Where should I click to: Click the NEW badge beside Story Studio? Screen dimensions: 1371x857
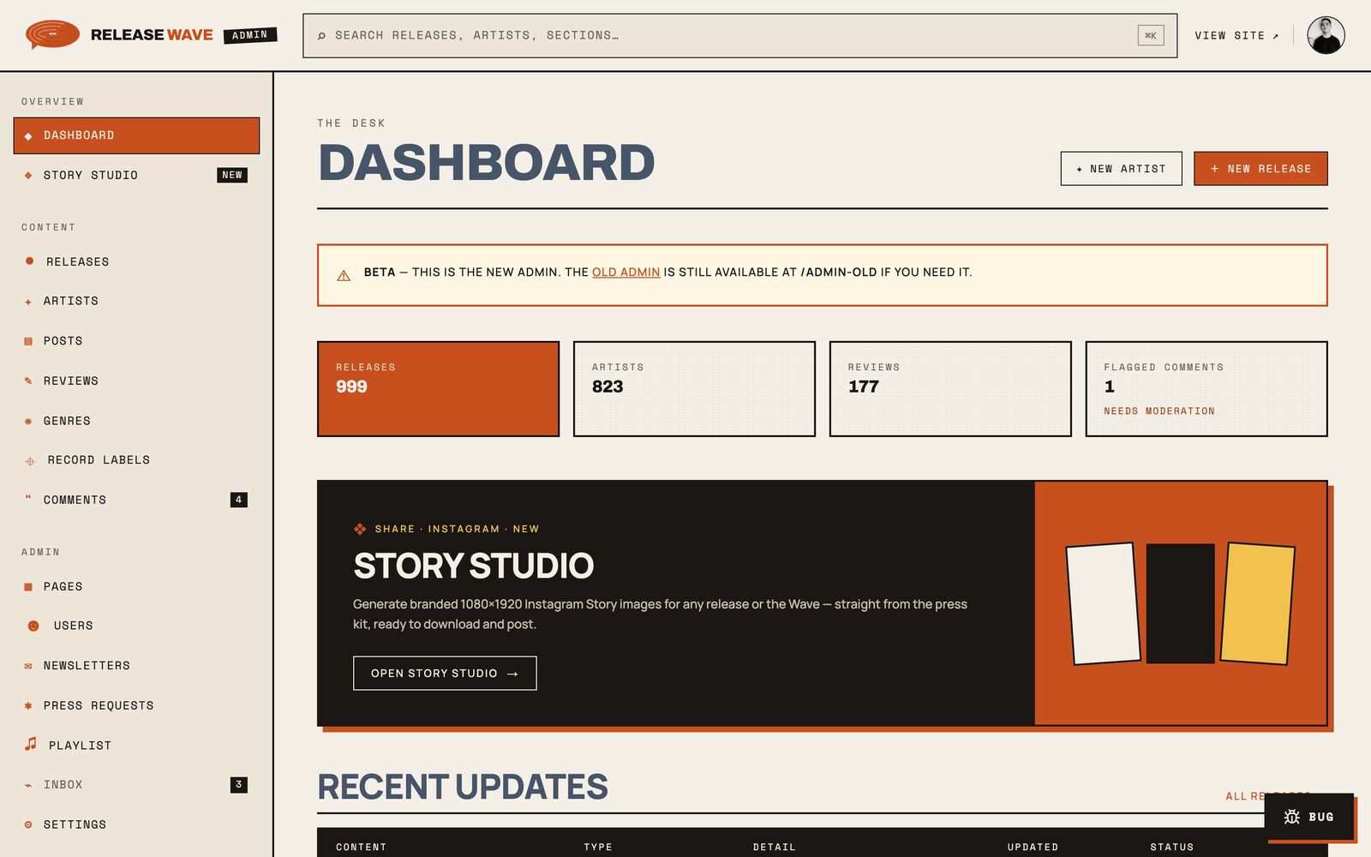tap(232, 175)
